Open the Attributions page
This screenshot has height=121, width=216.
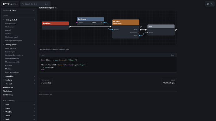8,91
